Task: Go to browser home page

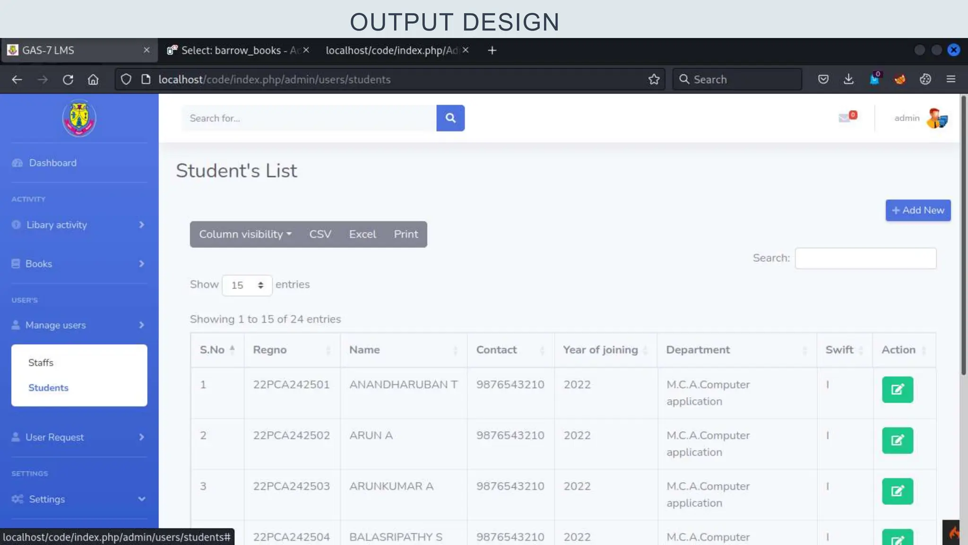Action: [93, 79]
